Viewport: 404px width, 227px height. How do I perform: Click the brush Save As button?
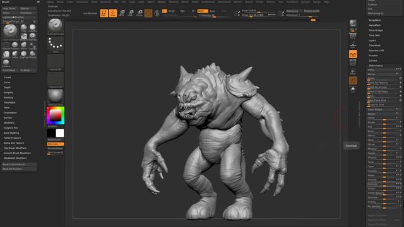[x=28, y=8]
